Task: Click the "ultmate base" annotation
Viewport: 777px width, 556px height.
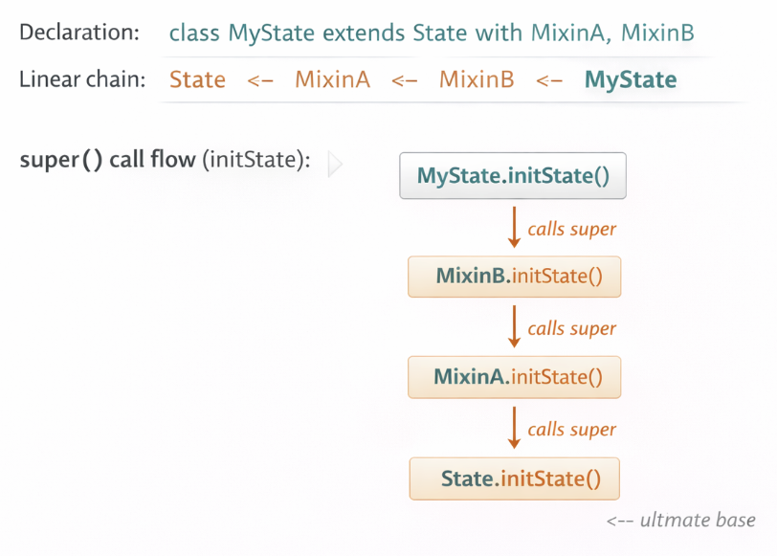Action: point(681,521)
